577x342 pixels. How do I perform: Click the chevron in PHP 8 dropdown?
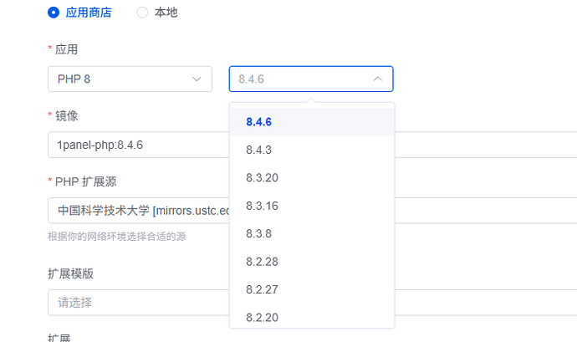coord(197,79)
